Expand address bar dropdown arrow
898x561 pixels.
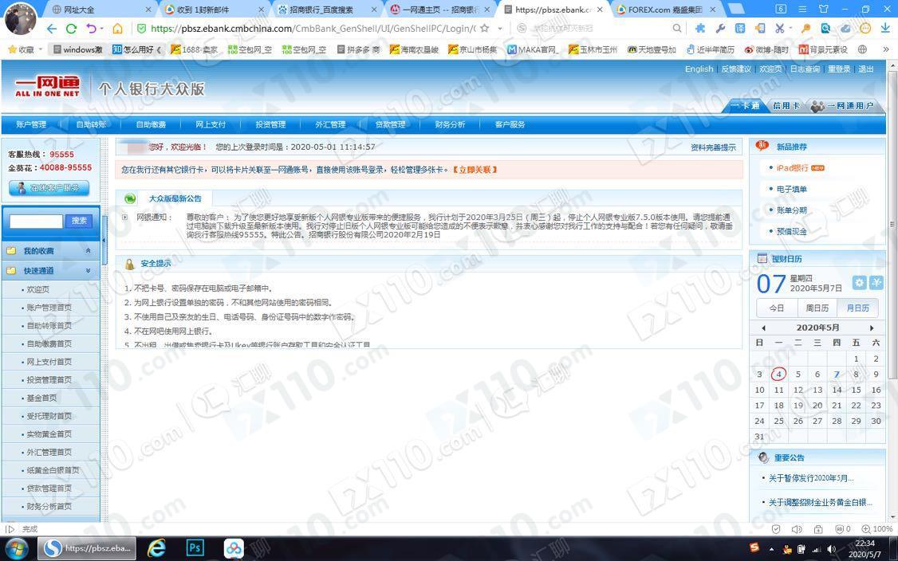499,29
